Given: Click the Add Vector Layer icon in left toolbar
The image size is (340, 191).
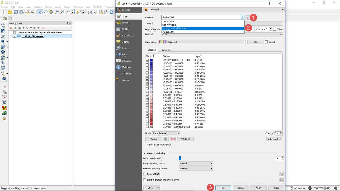Looking at the screenshot, I should pyautogui.click(x=3, y=25).
